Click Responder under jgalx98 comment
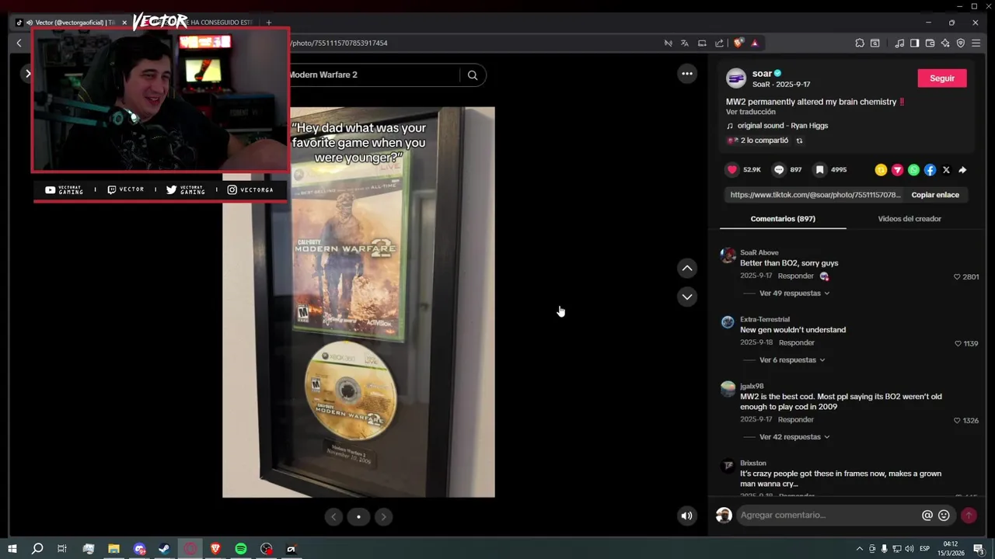This screenshot has height=559, width=995. pos(796,420)
